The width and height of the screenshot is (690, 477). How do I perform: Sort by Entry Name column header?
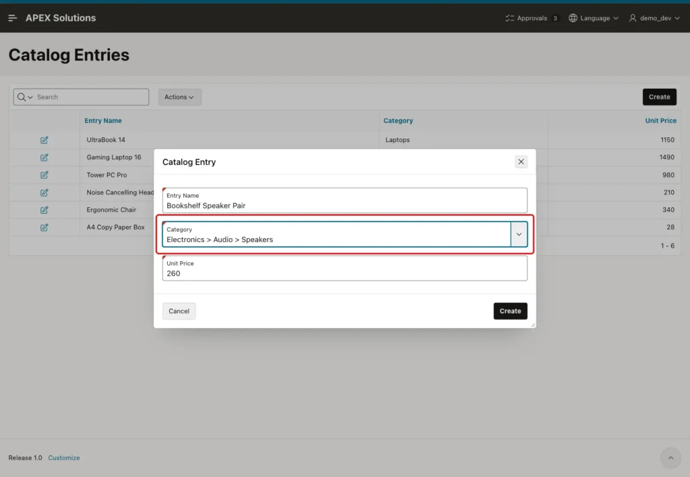click(103, 121)
